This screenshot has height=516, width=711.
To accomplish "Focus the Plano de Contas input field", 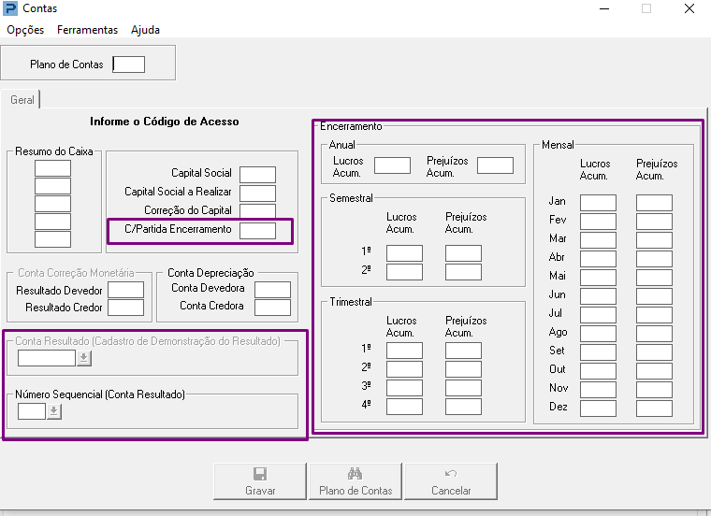I will [x=128, y=64].
